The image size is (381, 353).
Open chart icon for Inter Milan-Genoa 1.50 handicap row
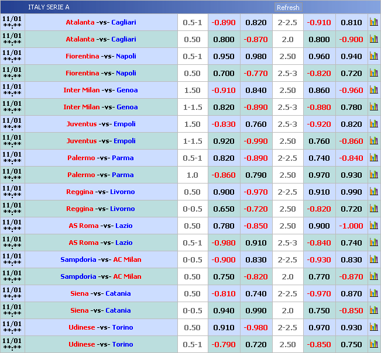373,90
